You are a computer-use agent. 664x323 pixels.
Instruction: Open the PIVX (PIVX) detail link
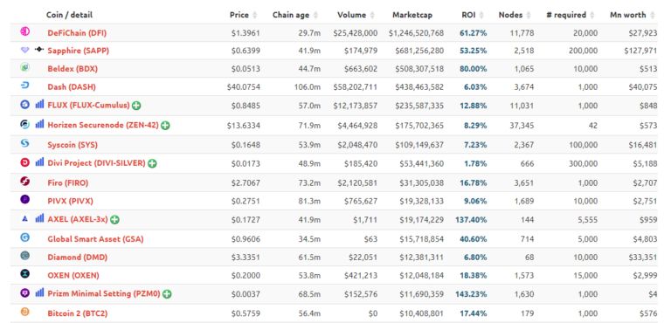(x=70, y=201)
